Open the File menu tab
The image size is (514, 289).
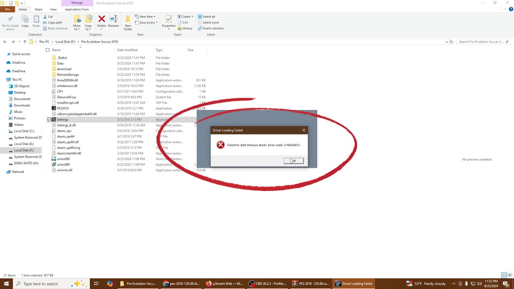[7, 9]
